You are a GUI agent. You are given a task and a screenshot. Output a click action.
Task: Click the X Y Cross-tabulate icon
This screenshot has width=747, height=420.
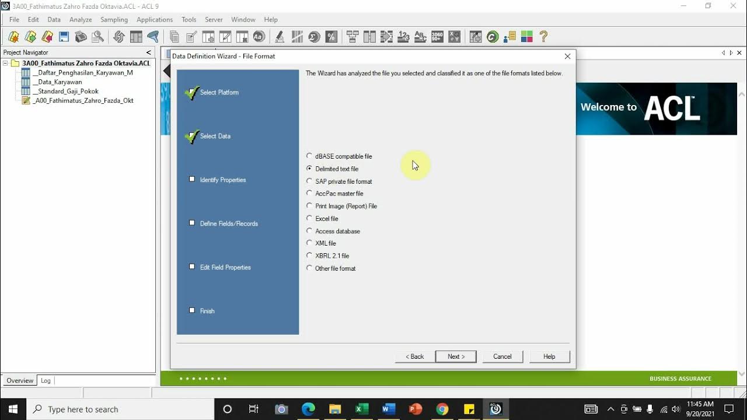tap(454, 37)
